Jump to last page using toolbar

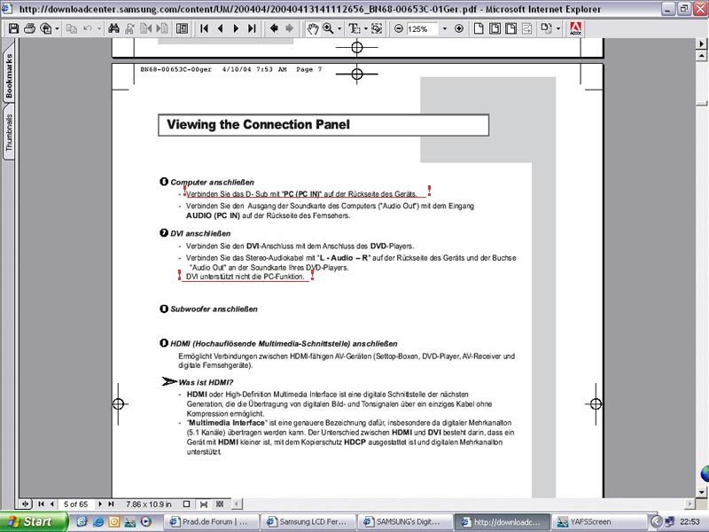point(252,28)
